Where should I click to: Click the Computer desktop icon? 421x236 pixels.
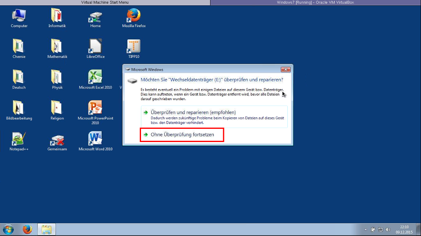(19, 17)
